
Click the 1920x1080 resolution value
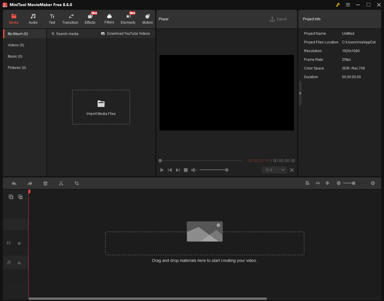point(351,51)
